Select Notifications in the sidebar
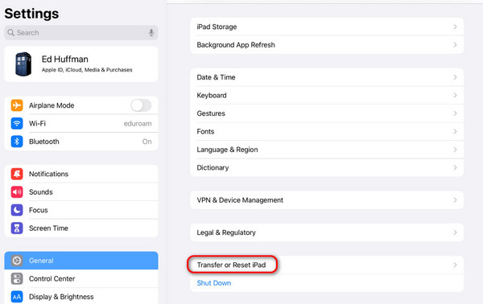Screen dimensions: 483x304 pyautogui.click(x=81, y=174)
